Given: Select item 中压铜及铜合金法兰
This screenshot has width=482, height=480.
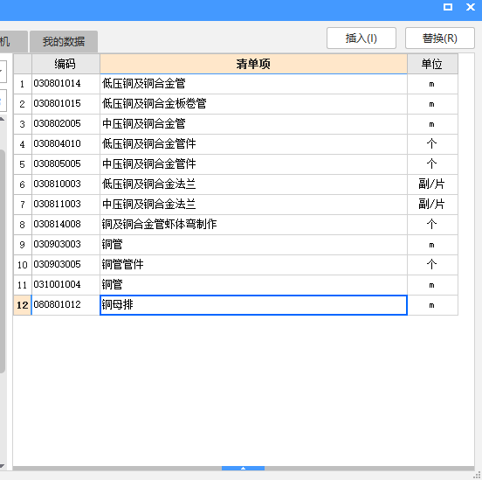Looking at the screenshot, I should pyautogui.click(x=148, y=204).
